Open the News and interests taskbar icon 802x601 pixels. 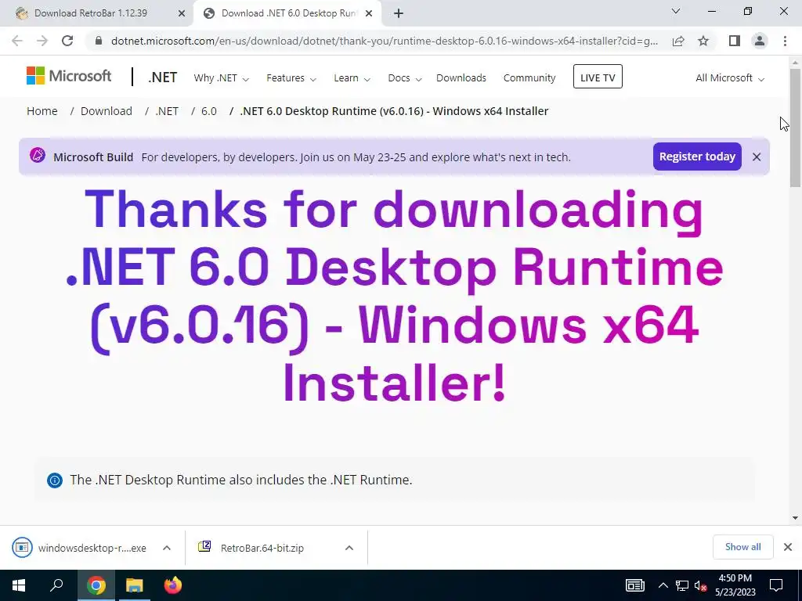[x=634, y=585]
